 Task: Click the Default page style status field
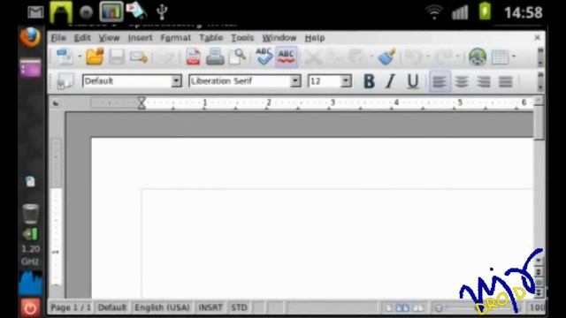pos(112,307)
